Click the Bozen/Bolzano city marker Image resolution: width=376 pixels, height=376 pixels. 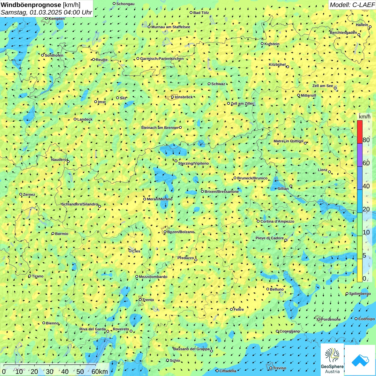click(x=165, y=232)
